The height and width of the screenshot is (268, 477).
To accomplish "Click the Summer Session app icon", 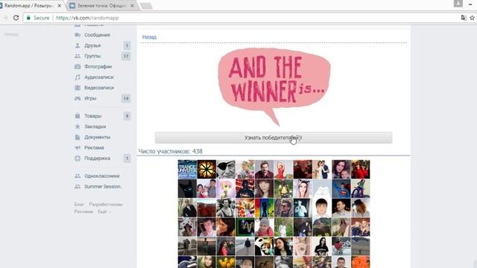I will click(78, 187).
